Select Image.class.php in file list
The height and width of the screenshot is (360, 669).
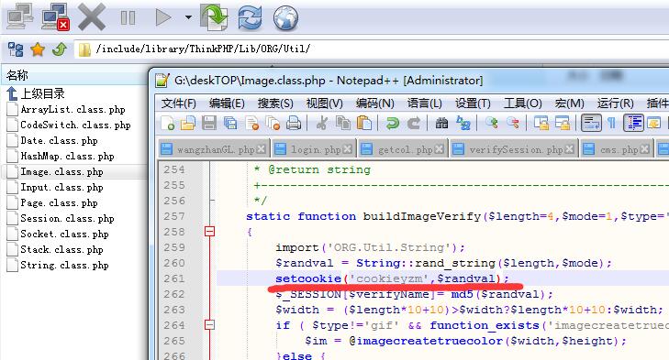(x=55, y=171)
